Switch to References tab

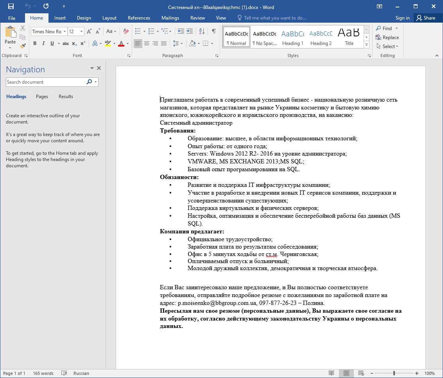coord(139,18)
